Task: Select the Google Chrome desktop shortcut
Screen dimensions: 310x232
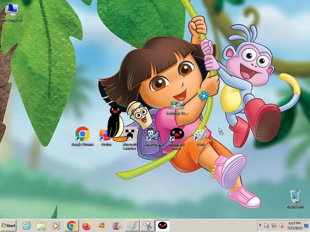Action: (82, 136)
